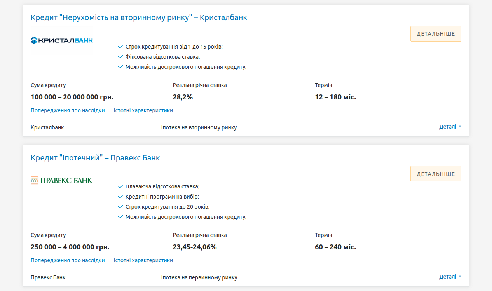
Task: Open Попередження про наслідки link for Кристалбанк
Action: 68,110
